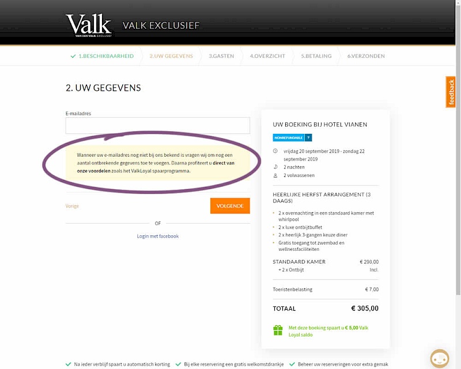Screen dimensions: 461x369
Task: Click the green gift icon
Action: (x=278, y=330)
